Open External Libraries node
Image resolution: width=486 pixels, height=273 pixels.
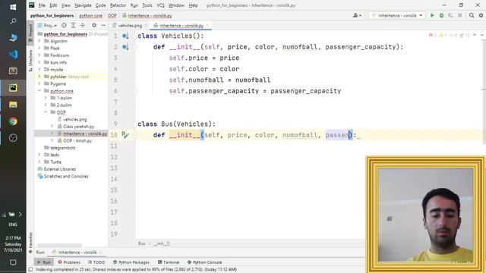click(x=60, y=169)
